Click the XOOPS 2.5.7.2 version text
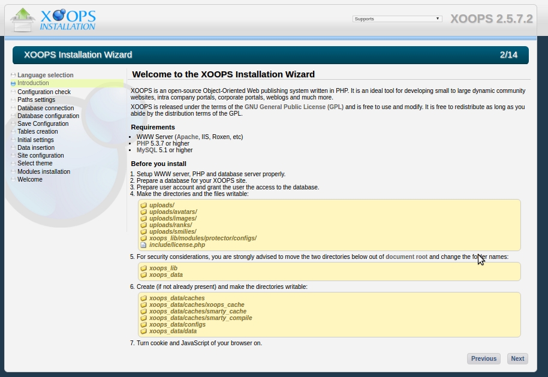This screenshot has height=377, width=548. tap(492, 19)
